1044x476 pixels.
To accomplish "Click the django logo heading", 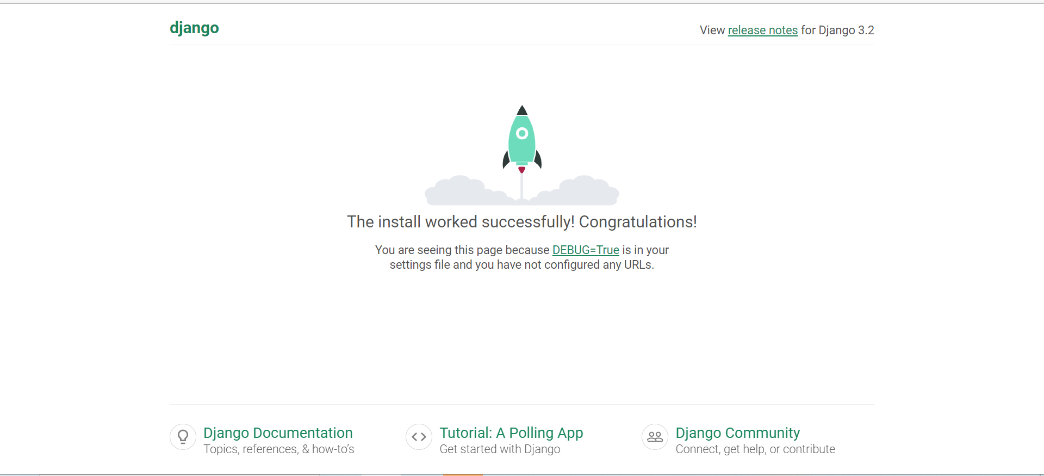I will point(194,28).
